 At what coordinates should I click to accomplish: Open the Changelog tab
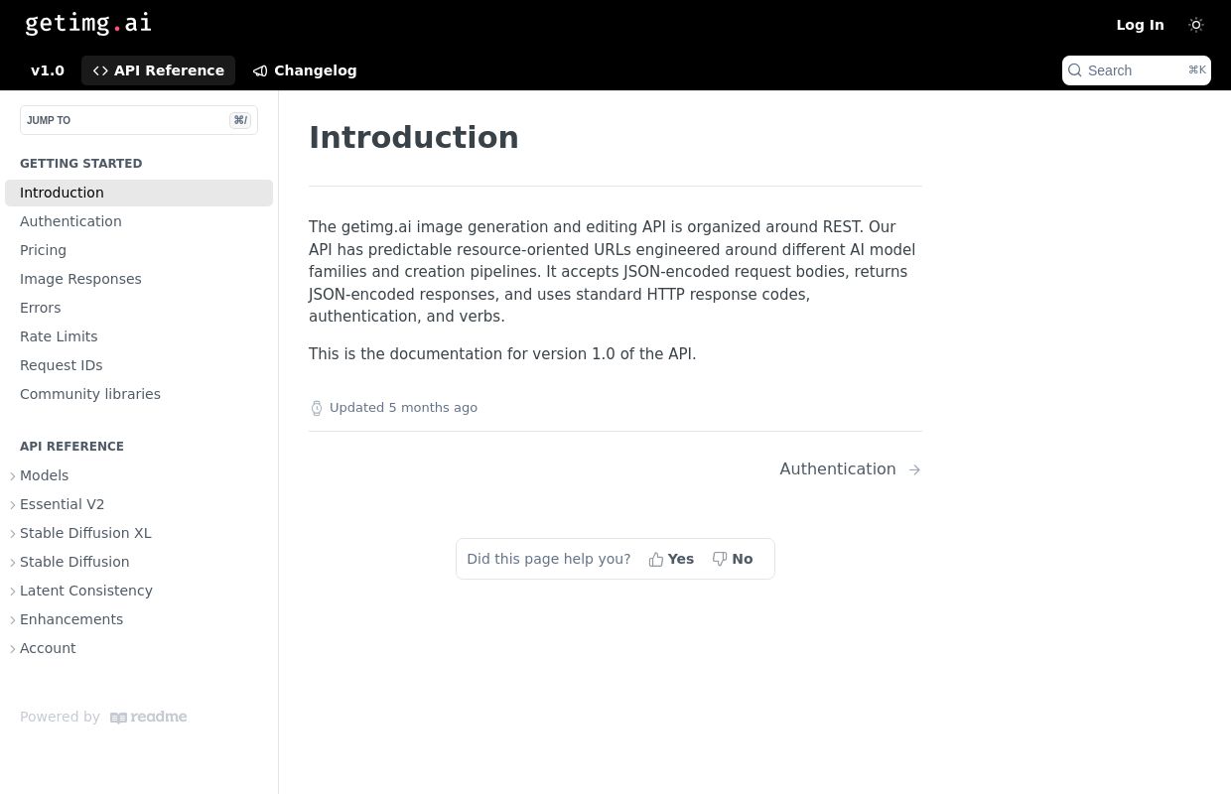305,70
